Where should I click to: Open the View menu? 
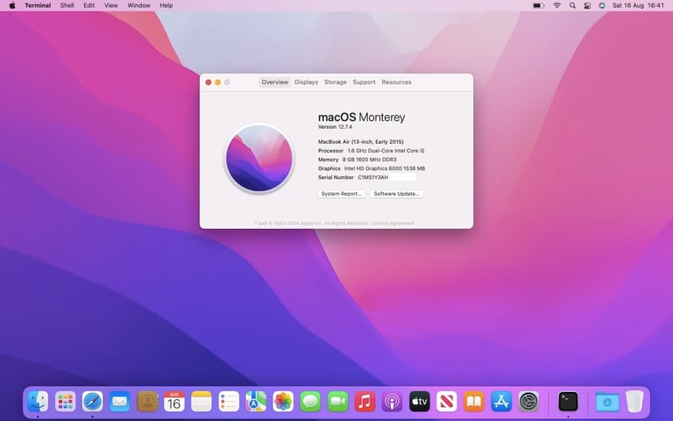110,5
